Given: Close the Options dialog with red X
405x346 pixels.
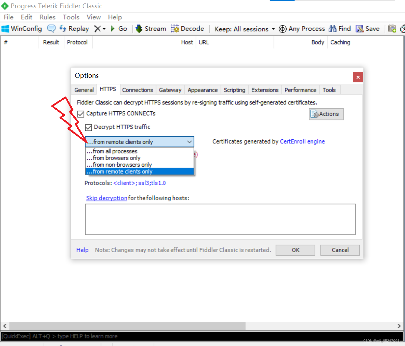Looking at the screenshot, I should (358, 77).
